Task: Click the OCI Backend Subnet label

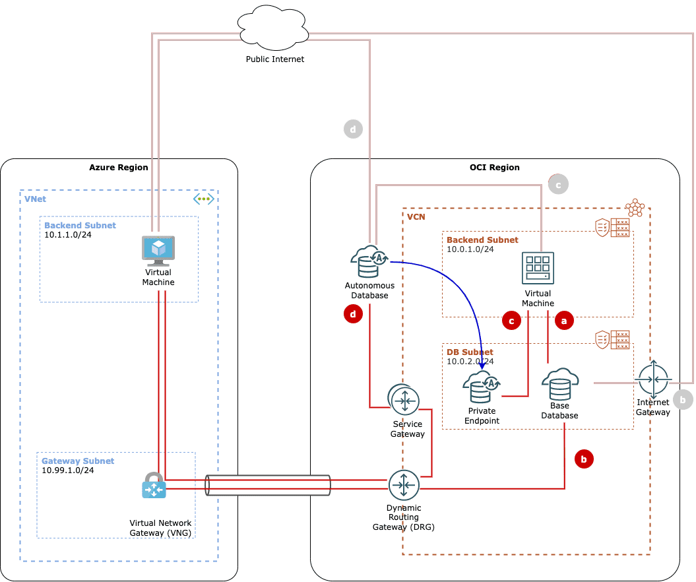Action: coord(482,240)
